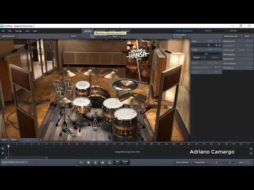
Task: Click the MIDI in/out indicator
Action: [249, 163]
